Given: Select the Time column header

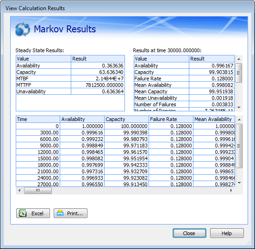Looking at the screenshot, I should coord(38,119).
